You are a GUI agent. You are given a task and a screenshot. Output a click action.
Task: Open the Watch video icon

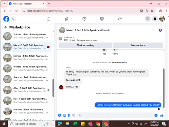tap(84, 19)
